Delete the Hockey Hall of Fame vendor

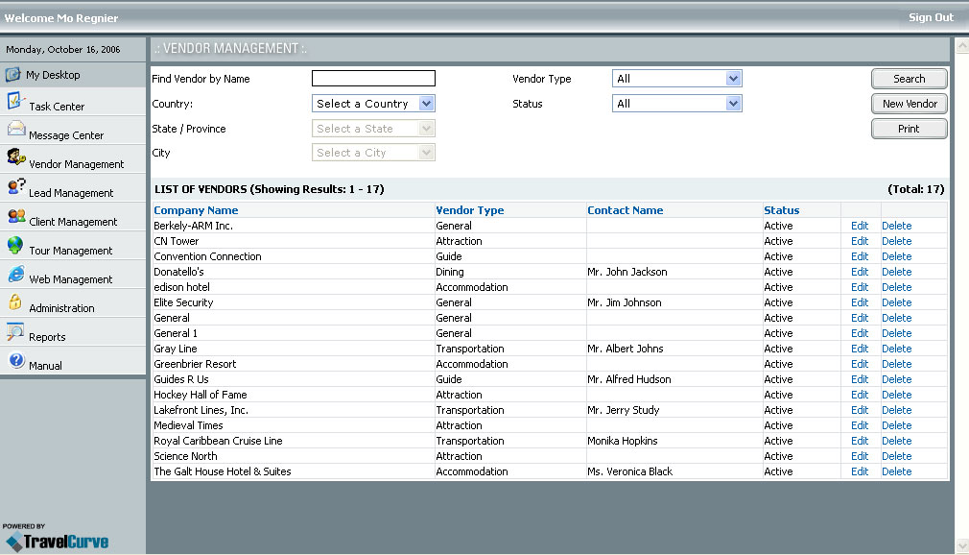[x=897, y=395]
